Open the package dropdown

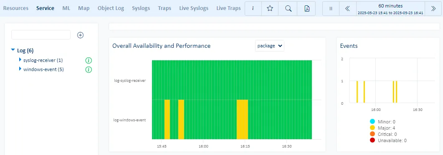click(270, 46)
